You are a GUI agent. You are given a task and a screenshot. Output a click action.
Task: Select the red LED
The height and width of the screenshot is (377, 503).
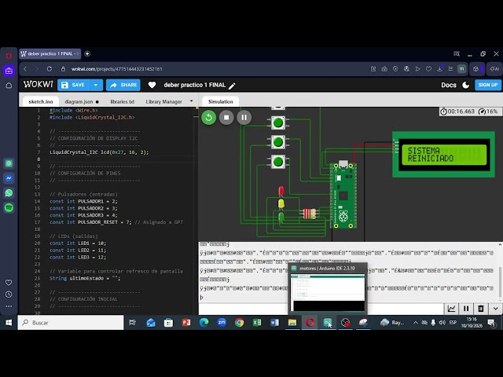click(x=281, y=191)
